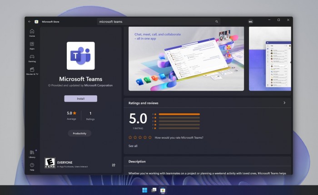Click the See all reviews link
This screenshot has height=195, width=318.
pyautogui.click(x=133, y=146)
